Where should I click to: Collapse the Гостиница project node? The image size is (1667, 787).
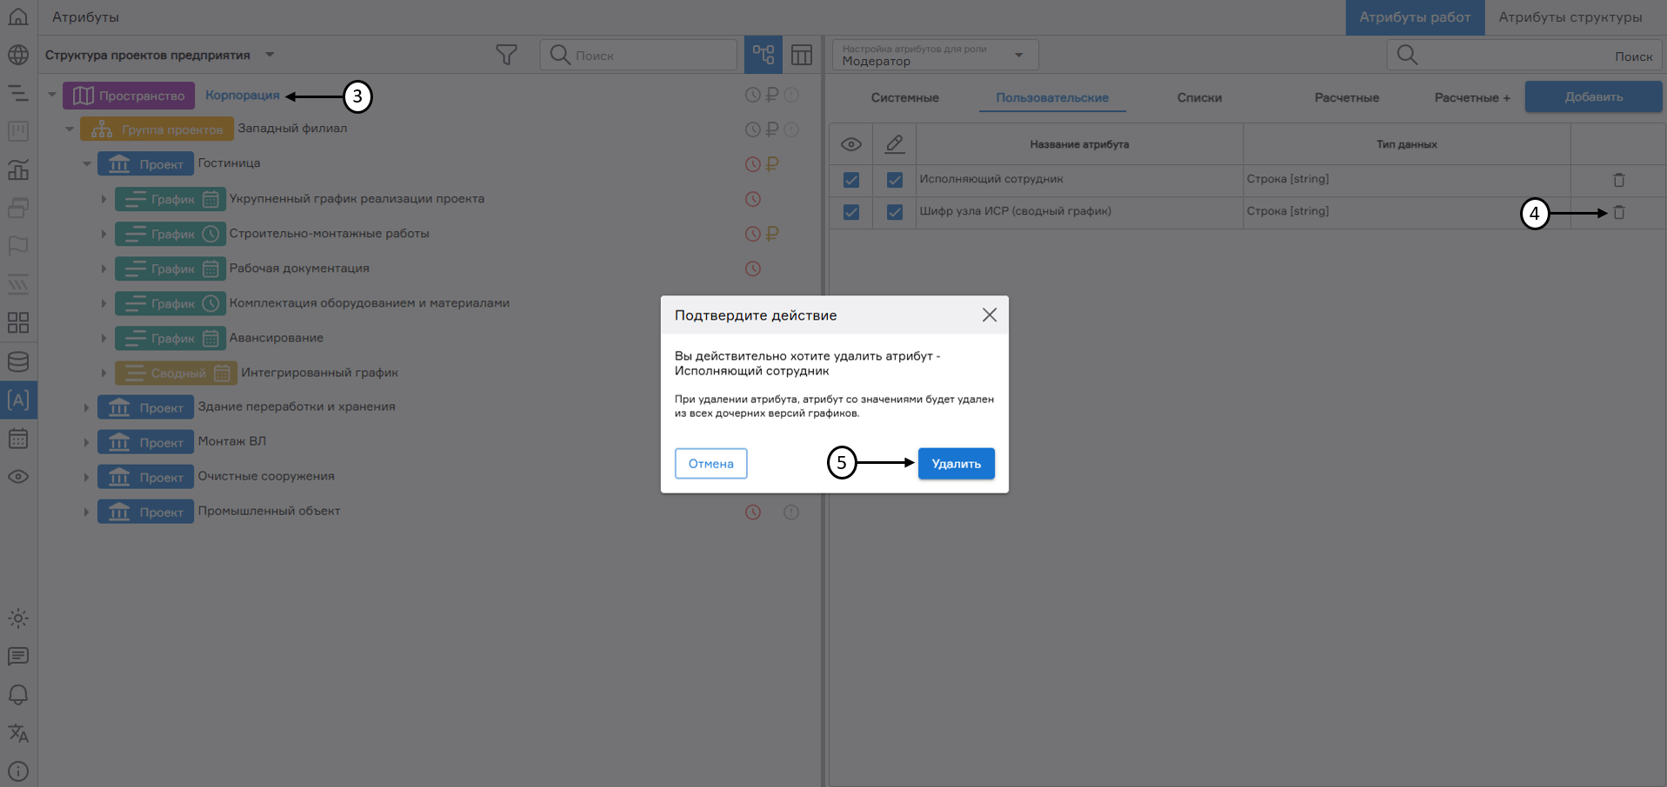pyautogui.click(x=86, y=162)
